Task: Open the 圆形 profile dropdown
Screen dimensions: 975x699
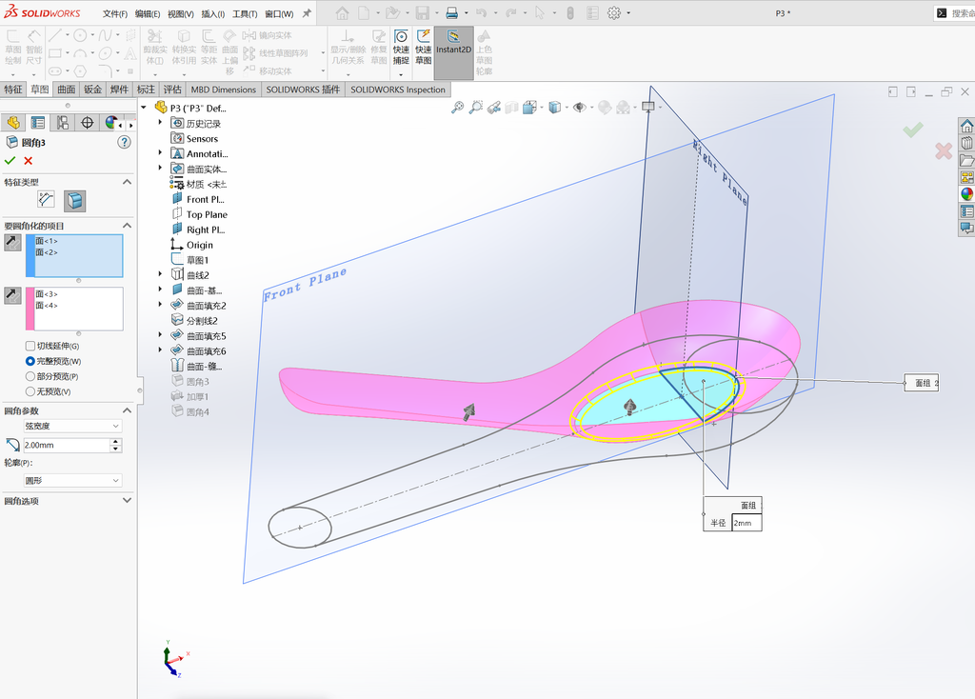Action: 72,481
